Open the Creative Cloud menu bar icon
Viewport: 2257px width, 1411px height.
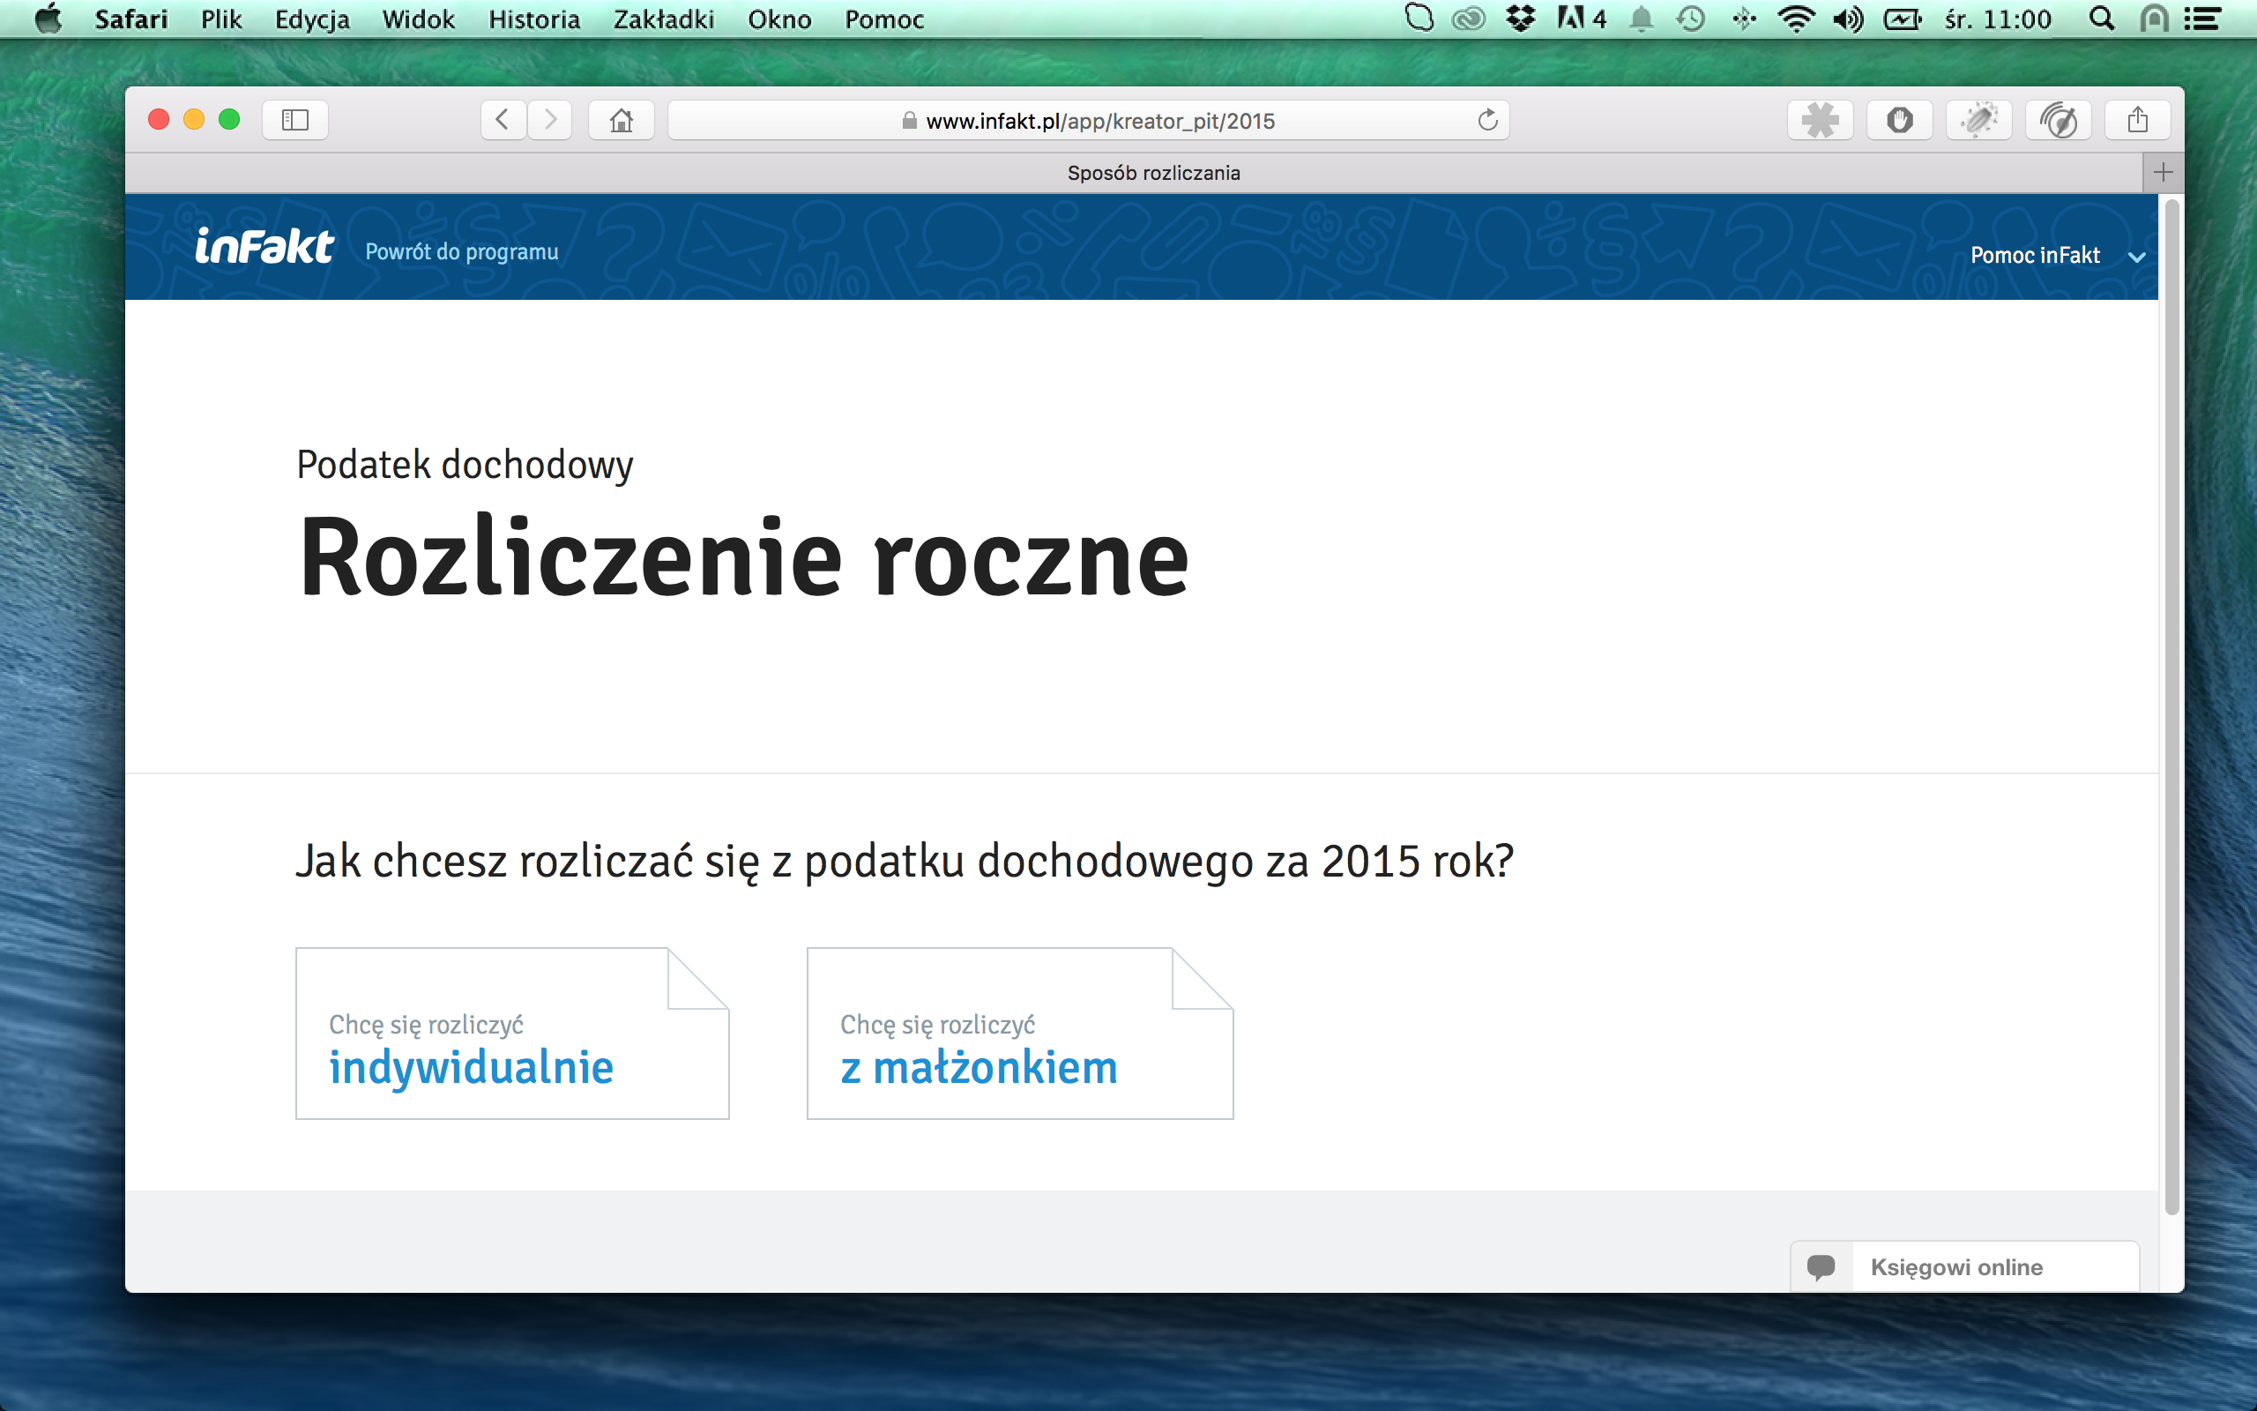coord(1469,19)
